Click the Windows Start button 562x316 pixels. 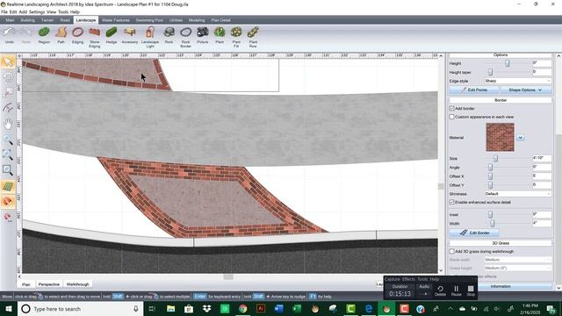(9, 308)
